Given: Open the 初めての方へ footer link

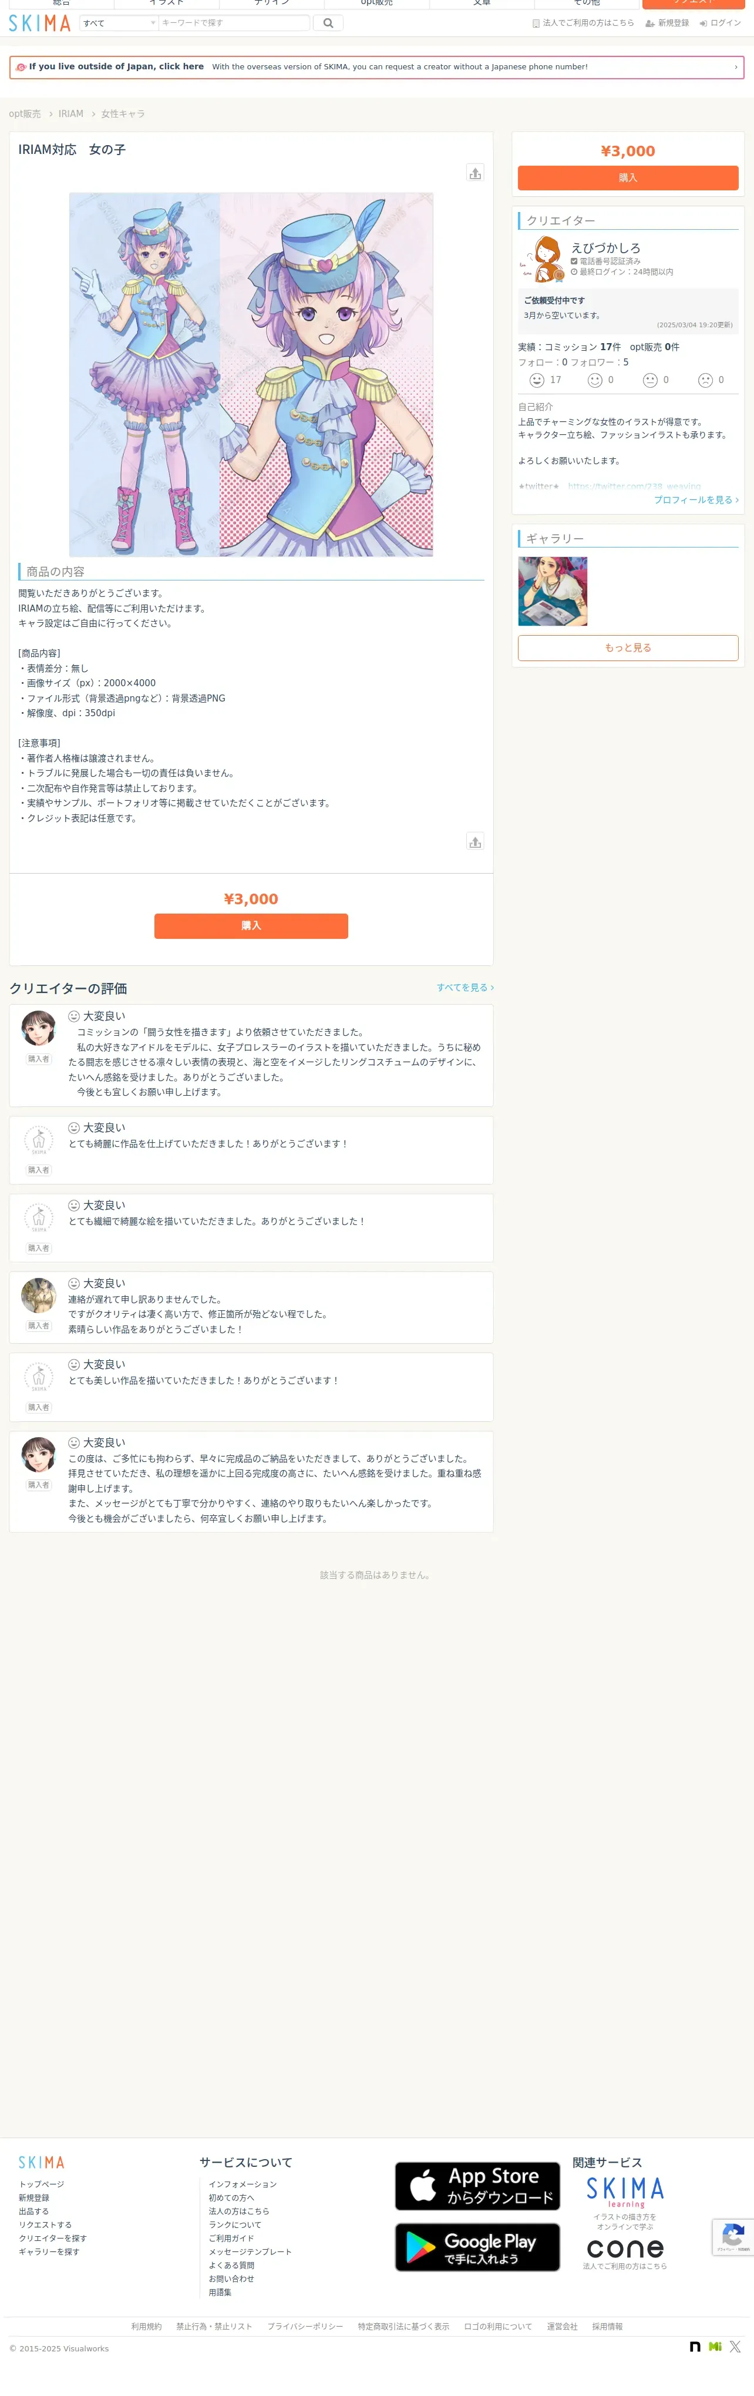Looking at the screenshot, I should point(231,2198).
